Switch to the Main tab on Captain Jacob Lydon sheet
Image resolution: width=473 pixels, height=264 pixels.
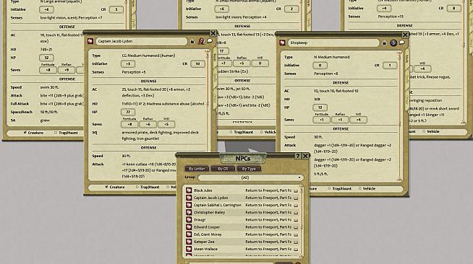pos(215,56)
